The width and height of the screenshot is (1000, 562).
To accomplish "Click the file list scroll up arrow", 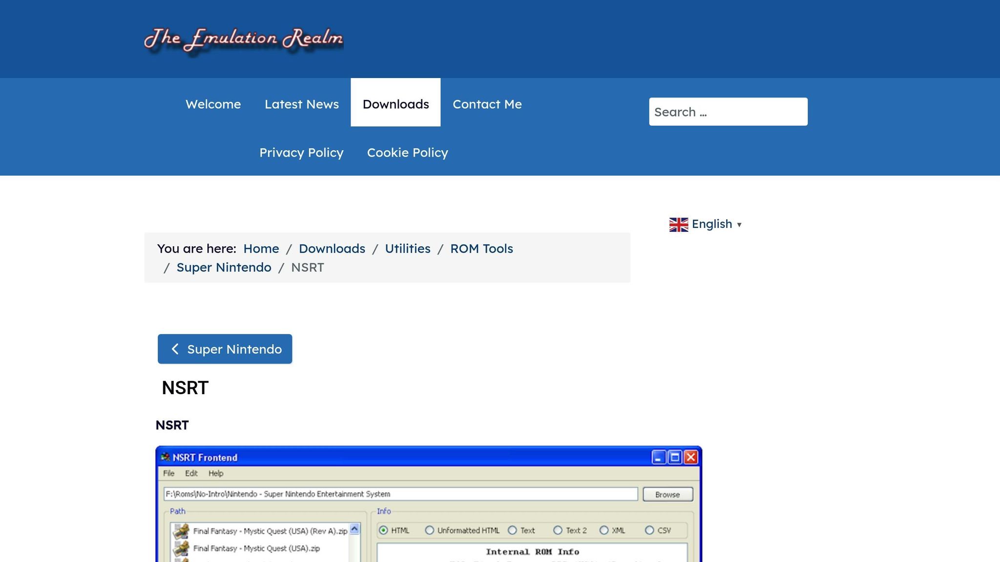I will click(354, 529).
